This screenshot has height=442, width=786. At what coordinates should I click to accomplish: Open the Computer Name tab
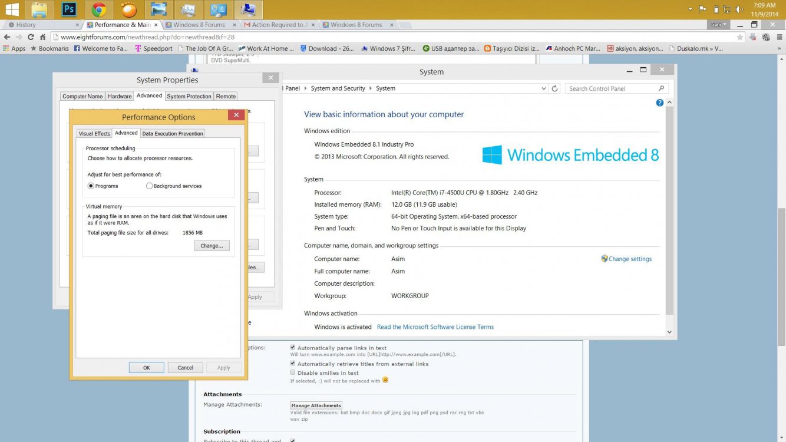point(82,96)
